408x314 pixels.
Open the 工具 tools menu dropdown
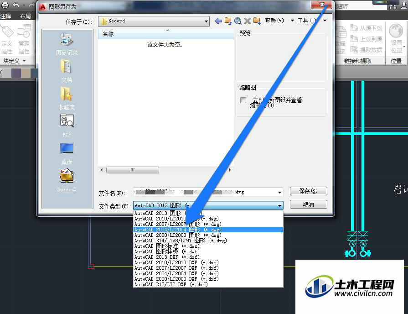[325, 21]
